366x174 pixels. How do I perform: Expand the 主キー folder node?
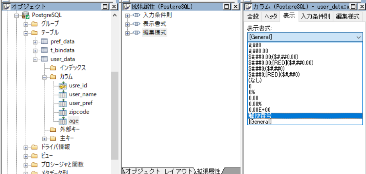pyautogui.click(x=45, y=139)
